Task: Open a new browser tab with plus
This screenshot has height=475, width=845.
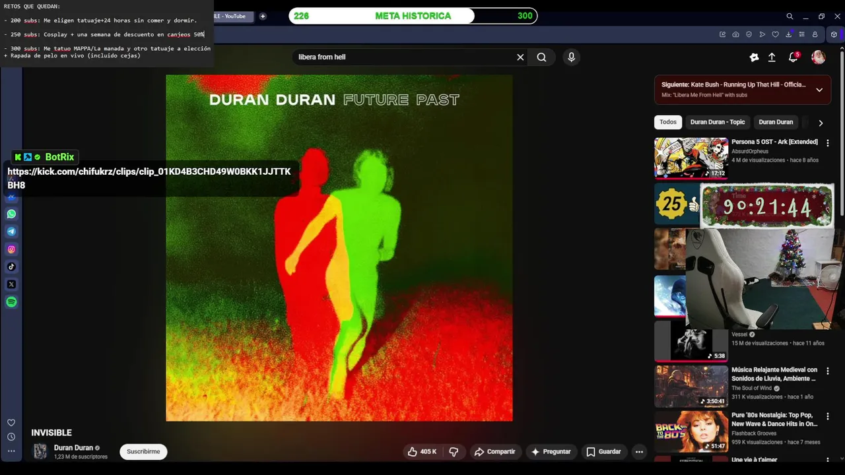Action: click(263, 16)
